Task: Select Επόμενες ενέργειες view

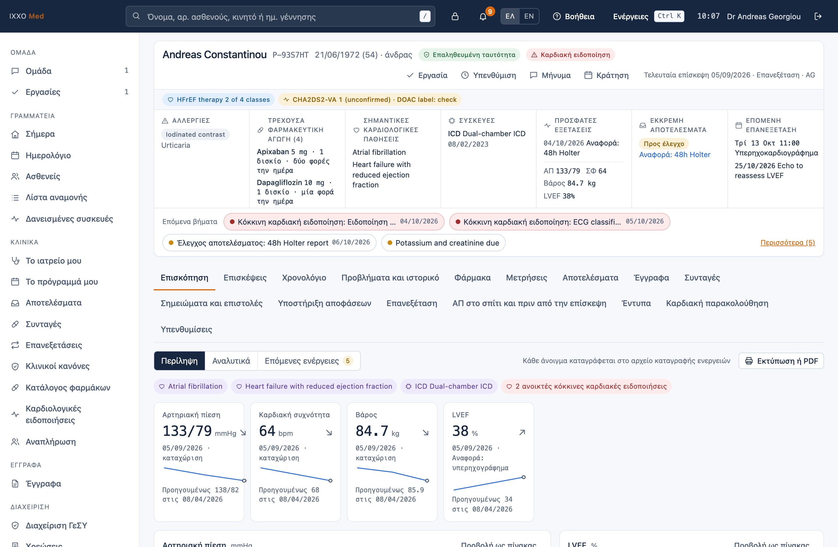Action: (309, 361)
